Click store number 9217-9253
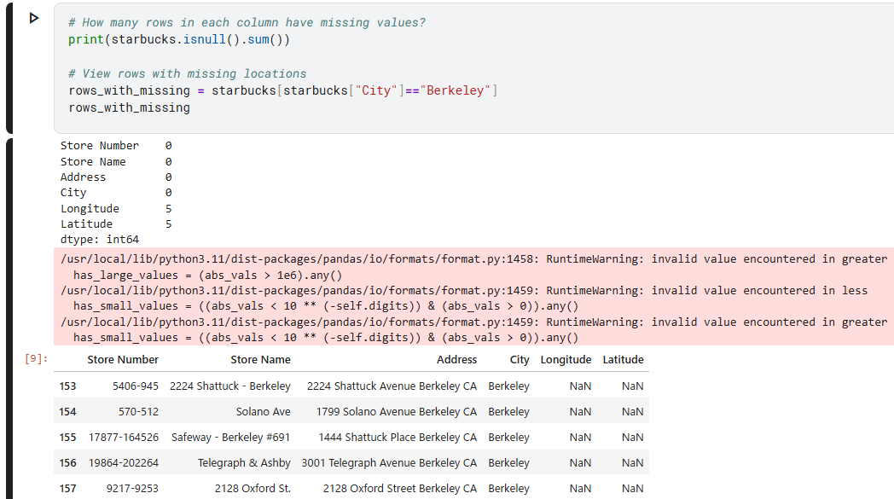 click(x=132, y=489)
